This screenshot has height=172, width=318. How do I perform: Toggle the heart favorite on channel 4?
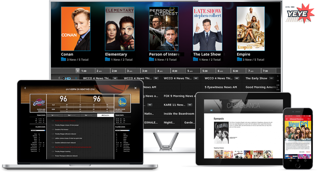76,78
